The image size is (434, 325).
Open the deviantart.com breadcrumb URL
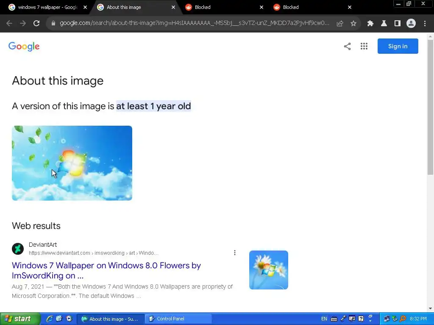point(94,253)
